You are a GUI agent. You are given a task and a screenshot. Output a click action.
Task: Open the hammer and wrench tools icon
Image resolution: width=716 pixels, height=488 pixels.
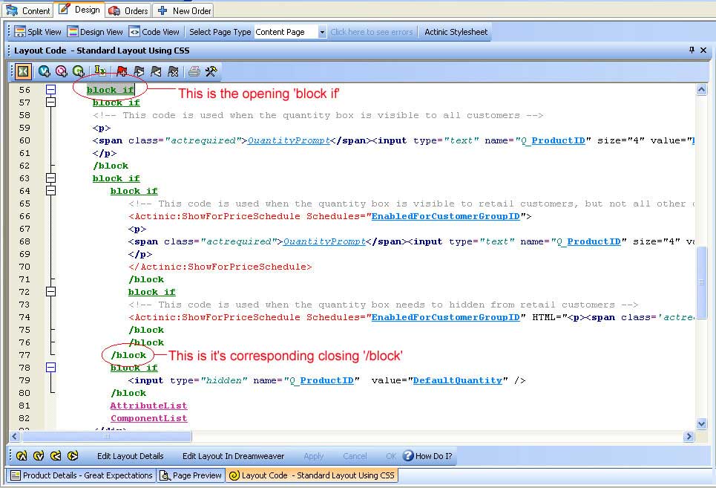211,71
